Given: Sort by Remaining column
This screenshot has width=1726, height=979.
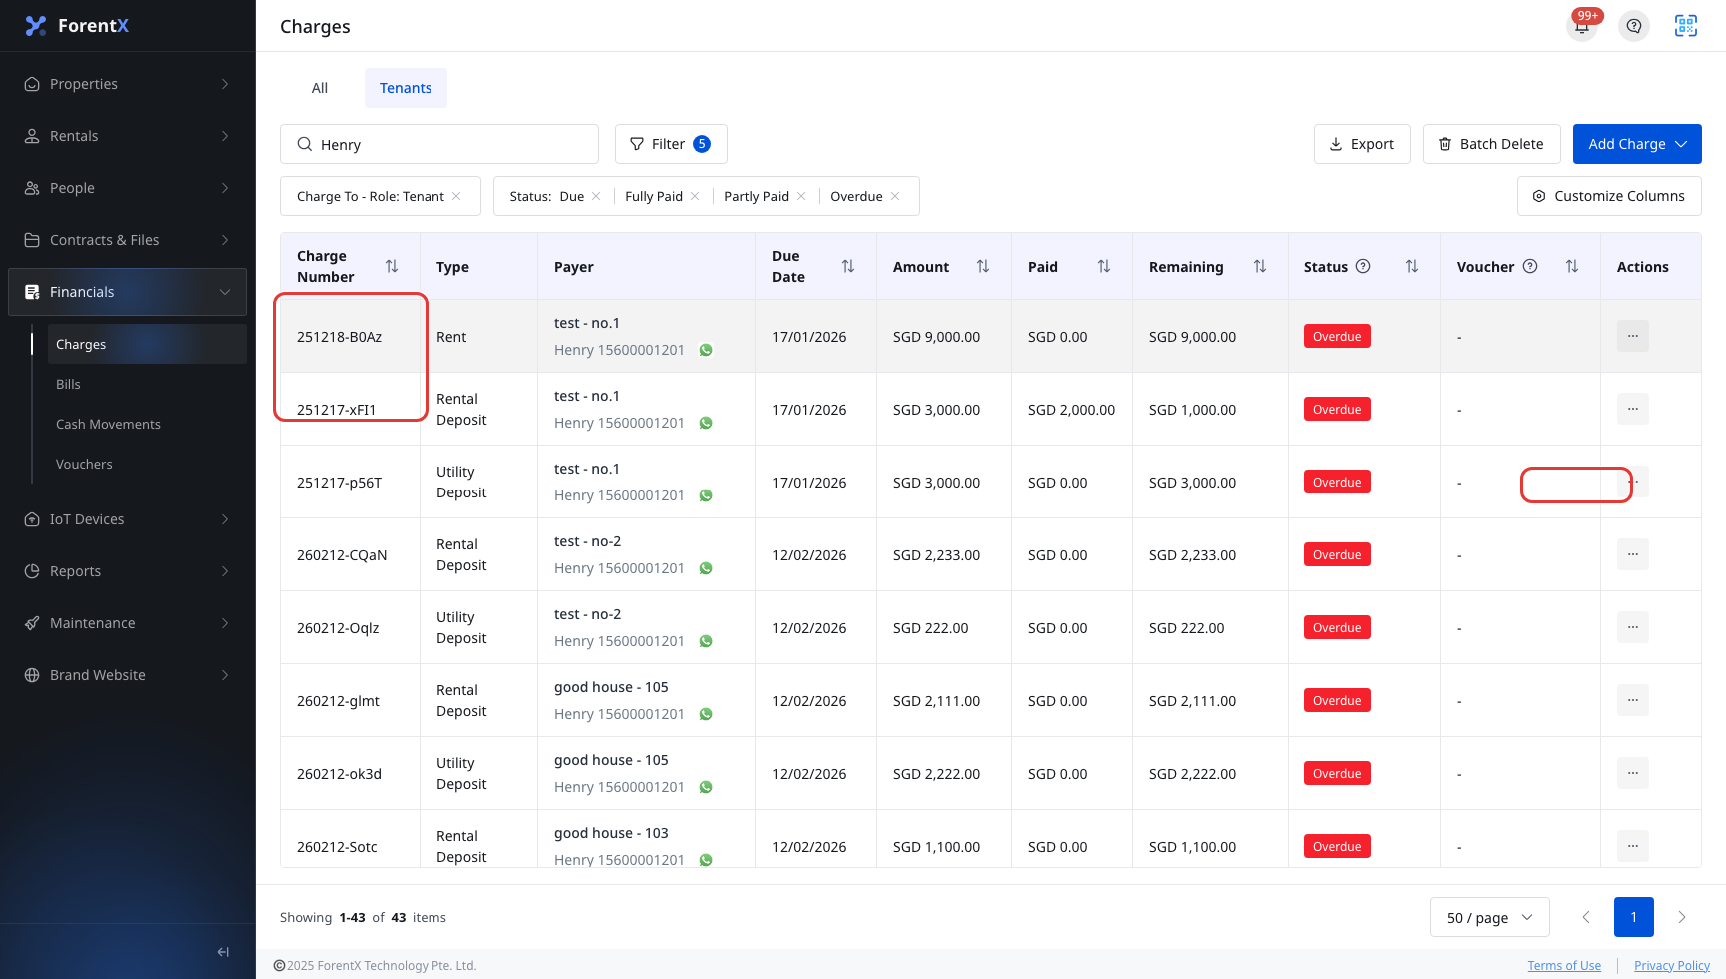Looking at the screenshot, I should 1260,266.
